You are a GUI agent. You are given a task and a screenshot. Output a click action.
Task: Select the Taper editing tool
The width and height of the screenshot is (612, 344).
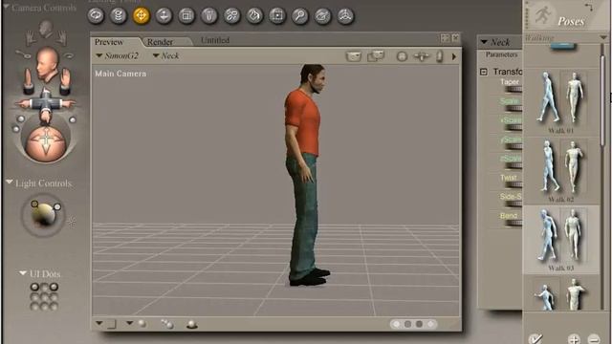point(208,16)
